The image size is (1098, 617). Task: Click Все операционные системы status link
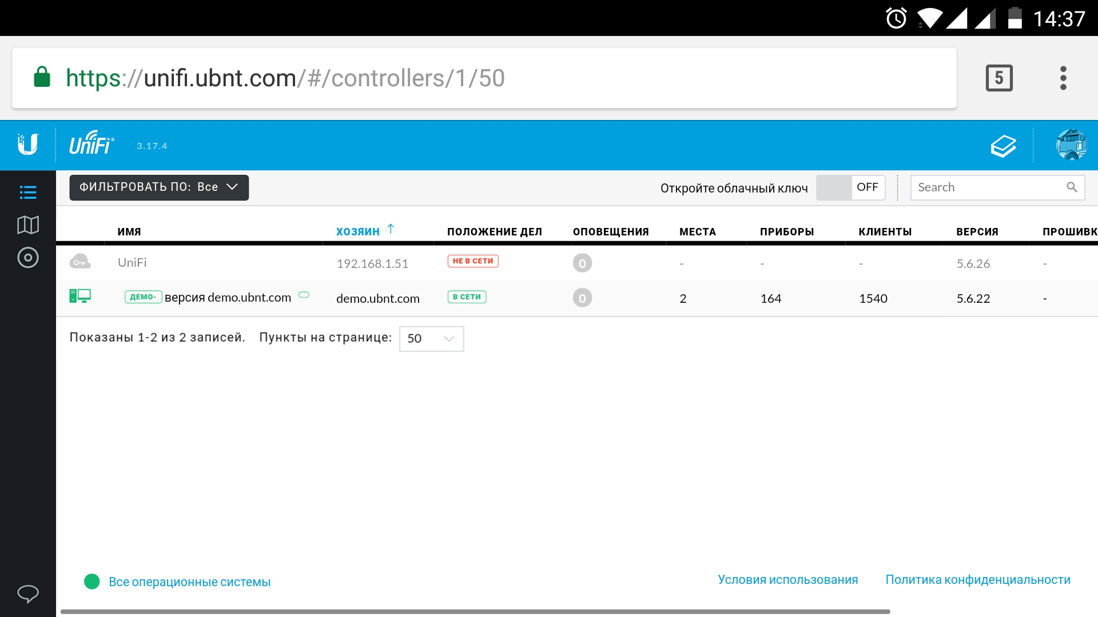pos(190,582)
